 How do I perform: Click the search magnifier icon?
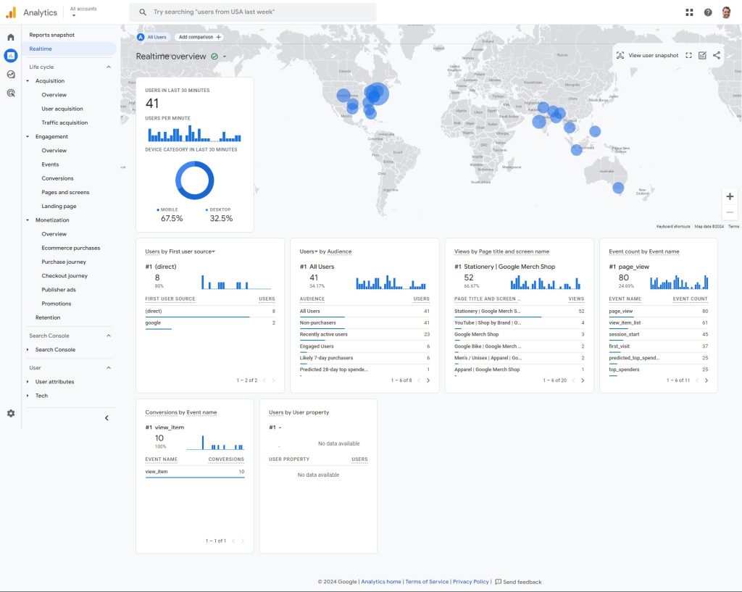pyautogui.click(x=143, y=12)
